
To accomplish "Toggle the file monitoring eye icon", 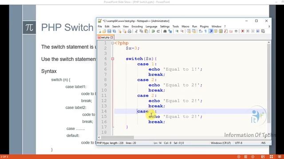I will click(236, 31).
